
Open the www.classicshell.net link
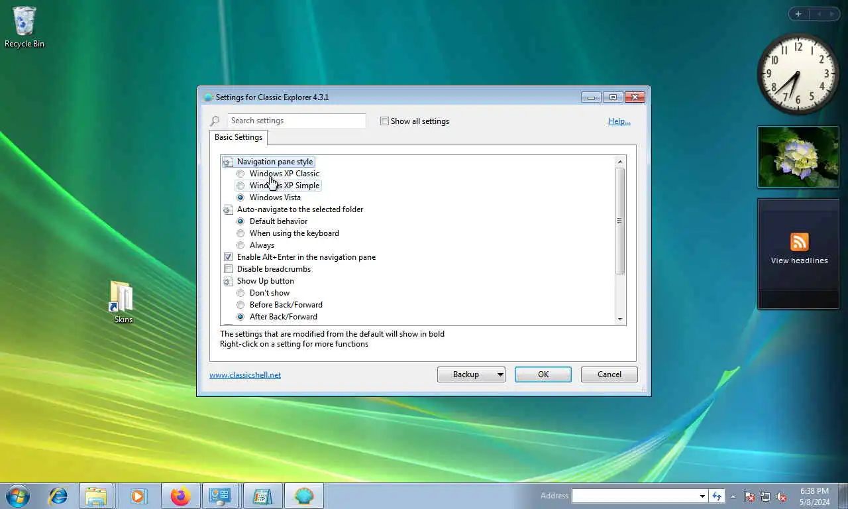click(x=245, y=375)
